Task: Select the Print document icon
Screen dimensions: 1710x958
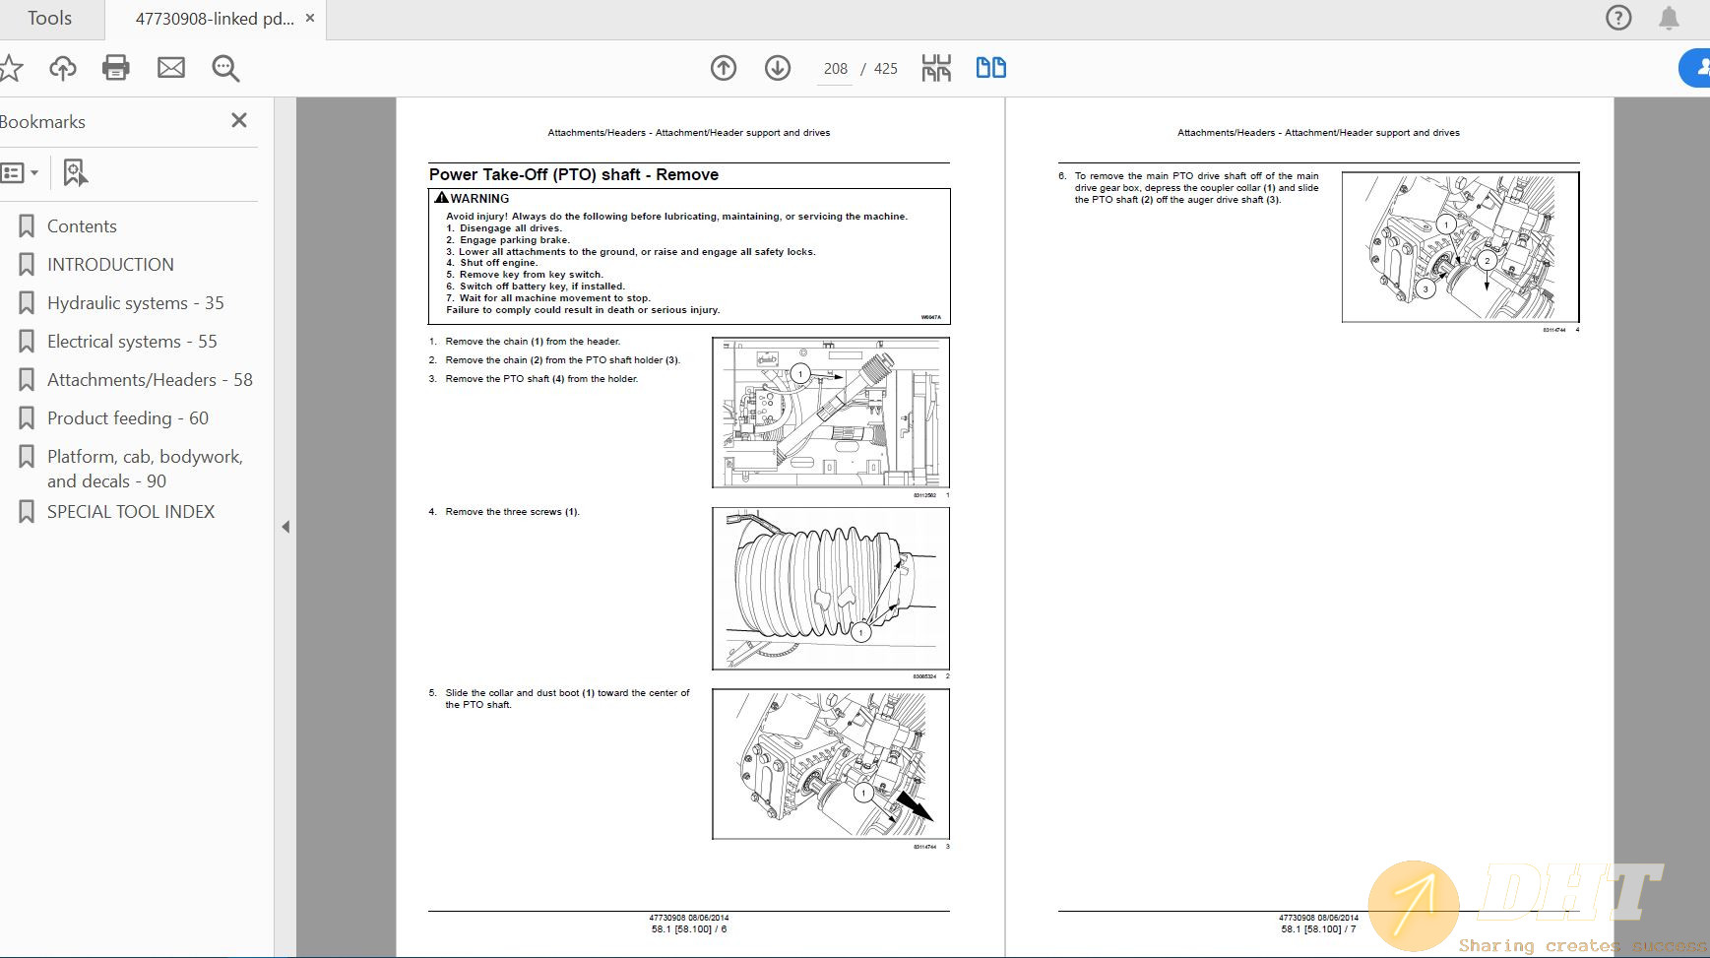Action: pyautogui.click(x=117, y=68)
